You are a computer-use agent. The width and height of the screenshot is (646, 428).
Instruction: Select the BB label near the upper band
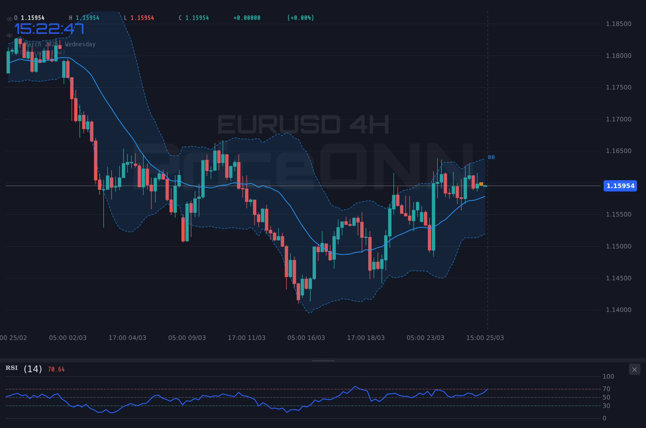(491, 157)
